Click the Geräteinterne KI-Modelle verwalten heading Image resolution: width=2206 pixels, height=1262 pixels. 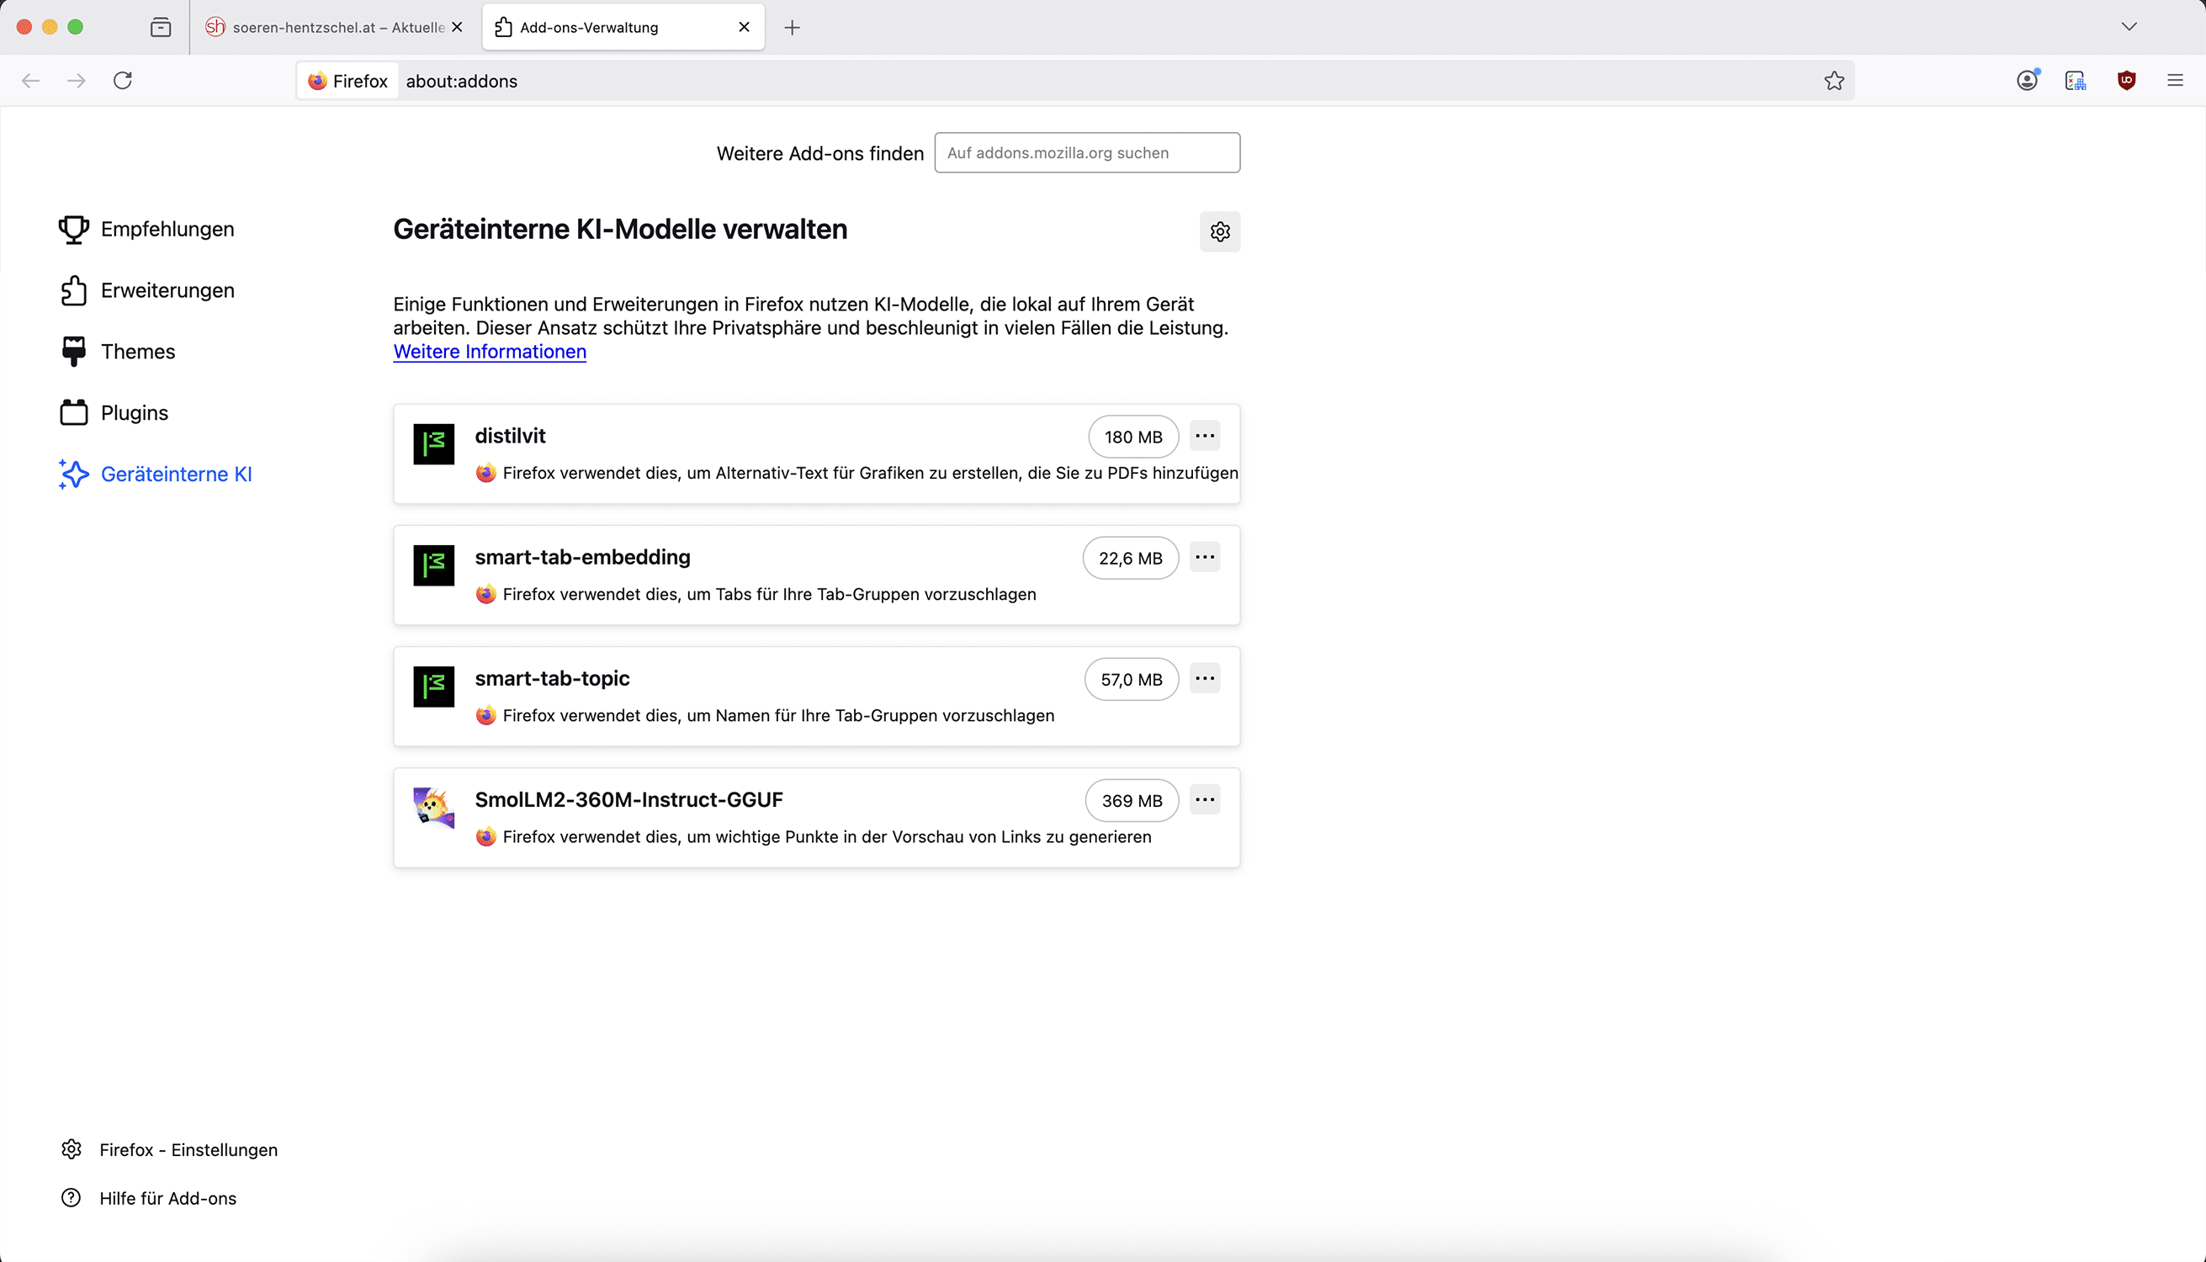click(x=621, y=230)
